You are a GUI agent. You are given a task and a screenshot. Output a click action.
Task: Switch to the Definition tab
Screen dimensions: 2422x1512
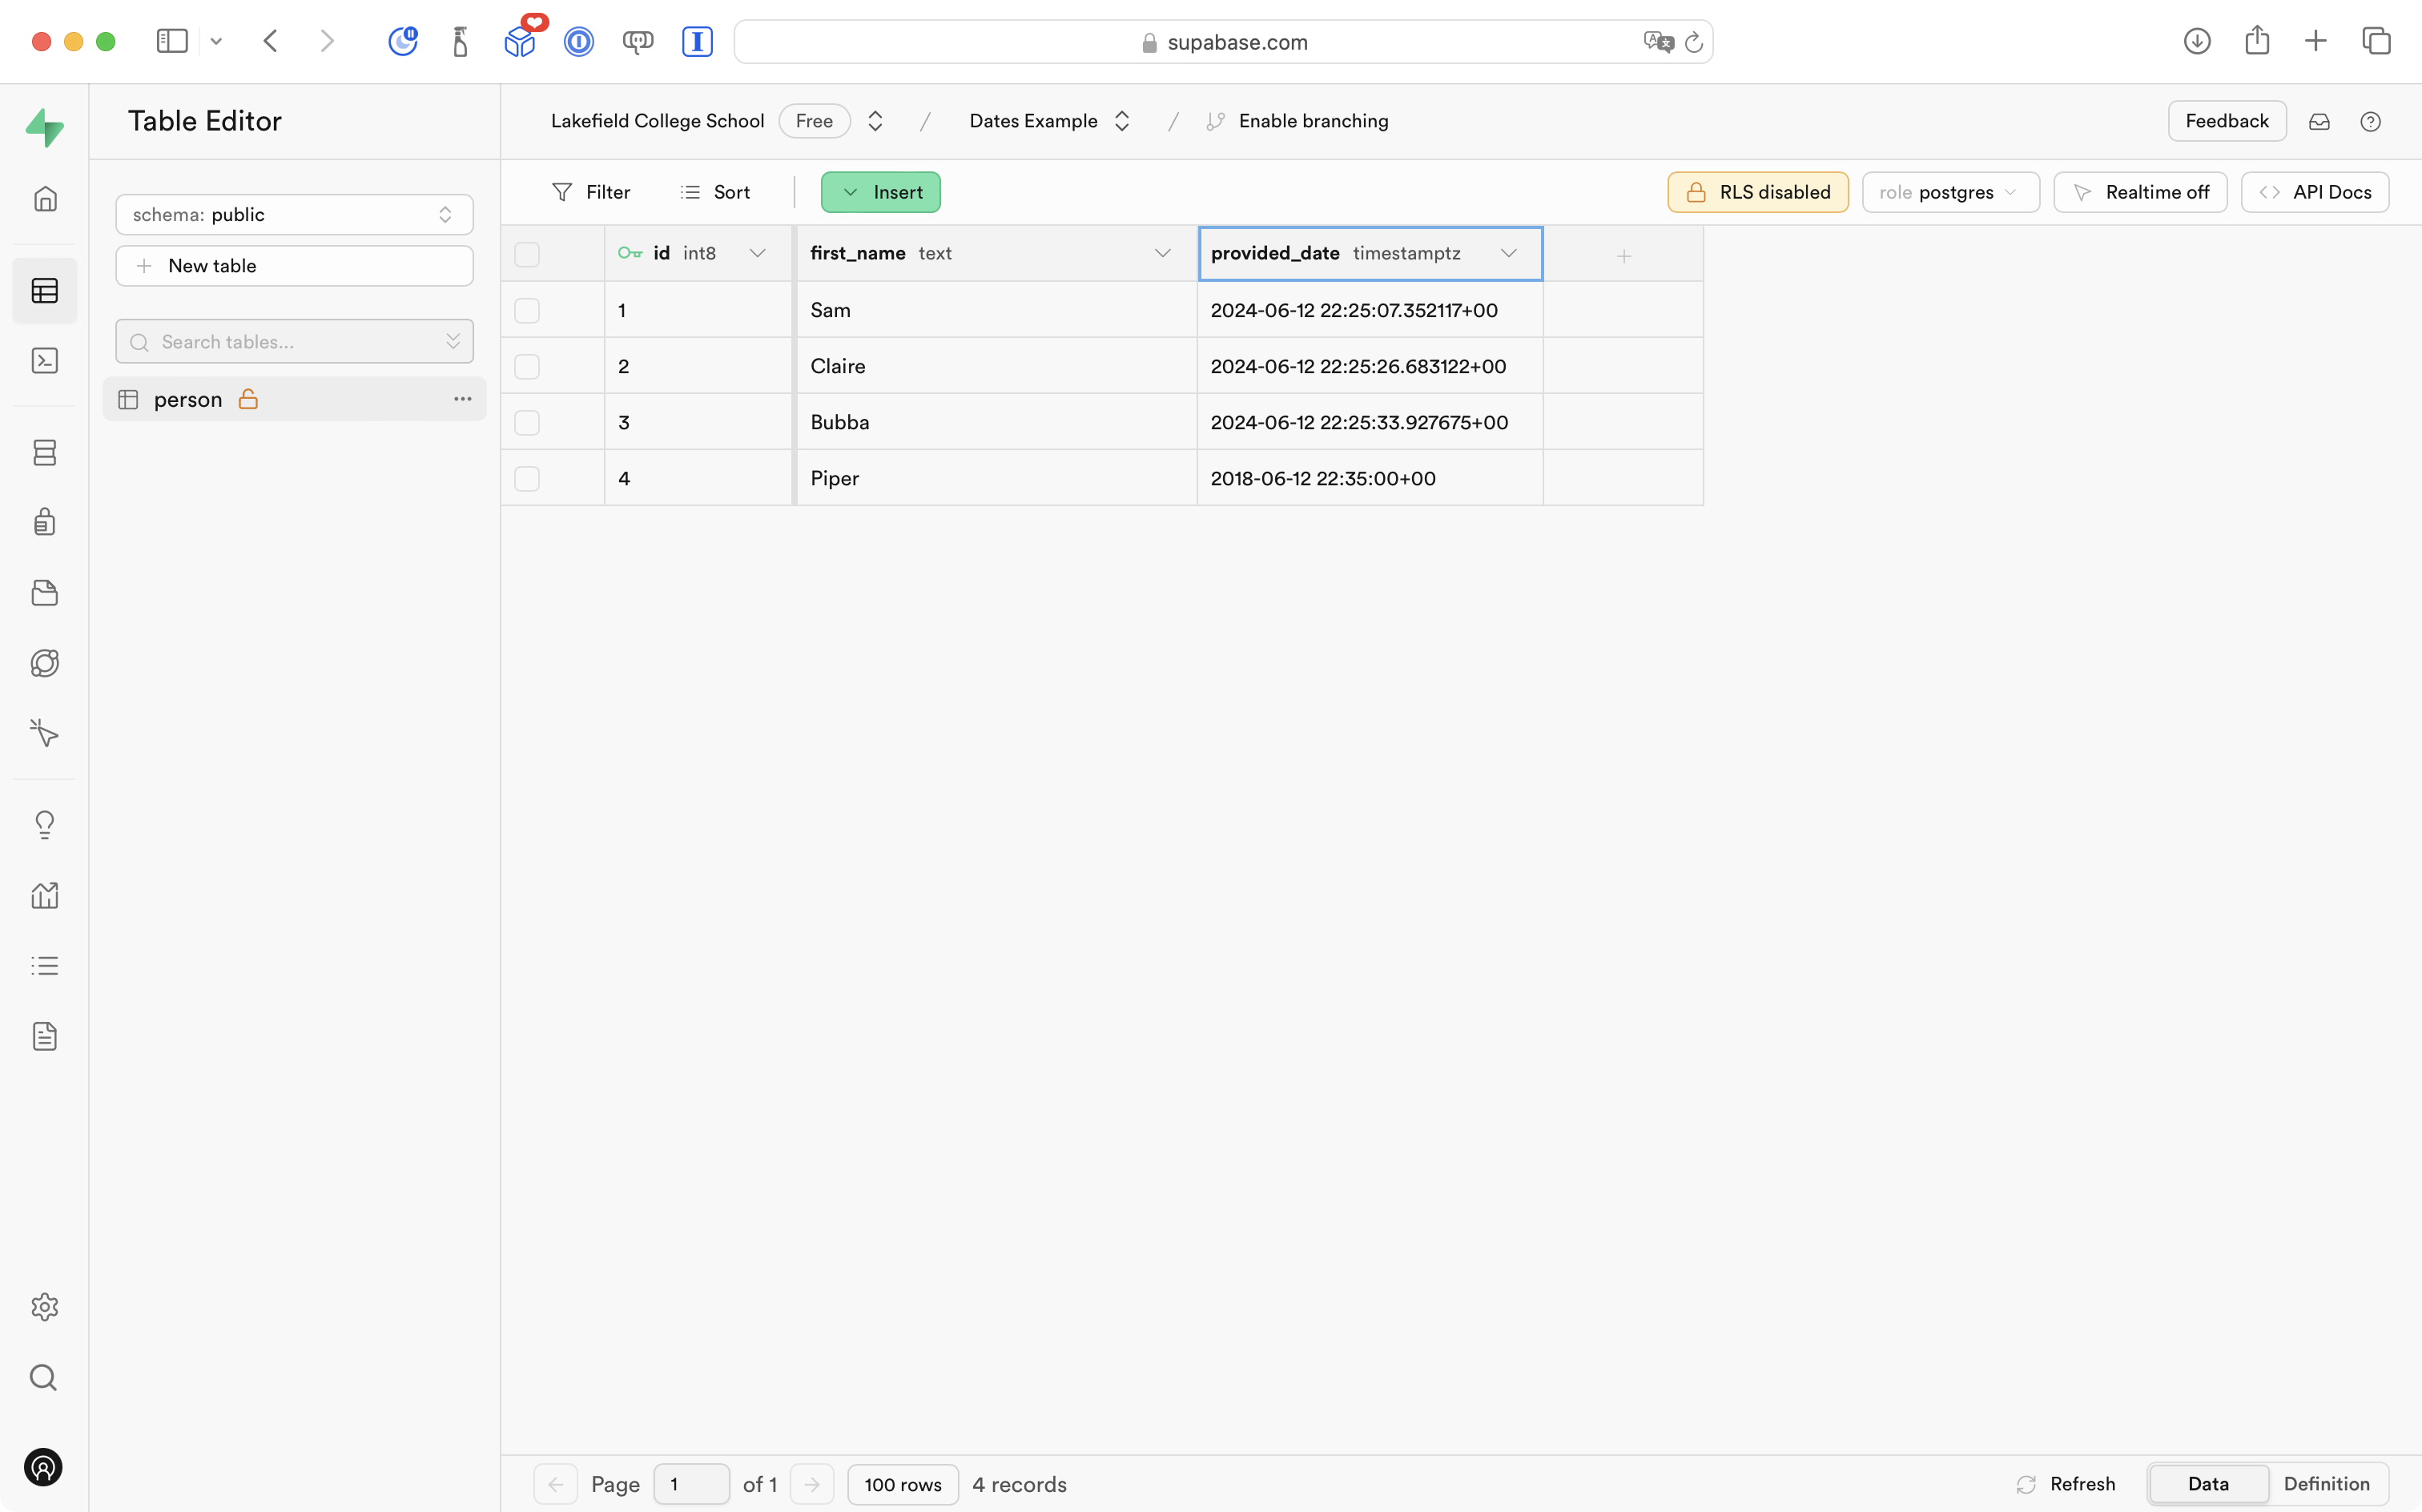(x=2326, y=1484)
